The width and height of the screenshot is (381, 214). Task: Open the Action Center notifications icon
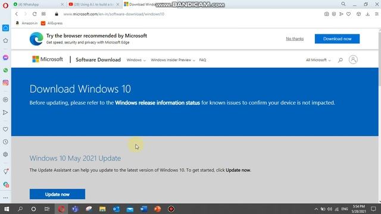tap(373, 209)
